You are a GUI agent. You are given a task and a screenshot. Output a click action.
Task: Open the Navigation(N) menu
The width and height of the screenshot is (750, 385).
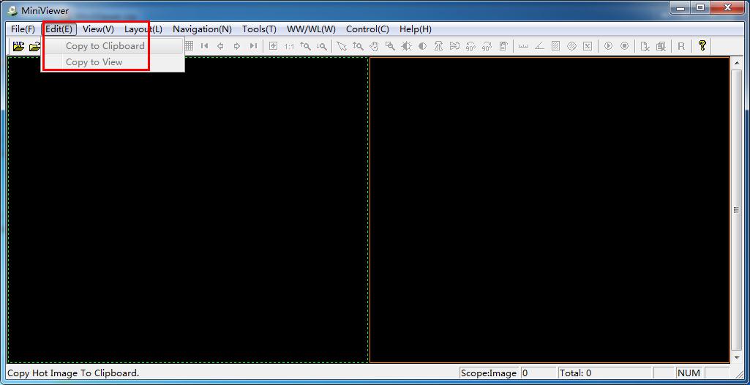tap(202, 29)
